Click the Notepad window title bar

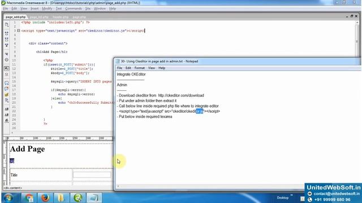(238, 61)
